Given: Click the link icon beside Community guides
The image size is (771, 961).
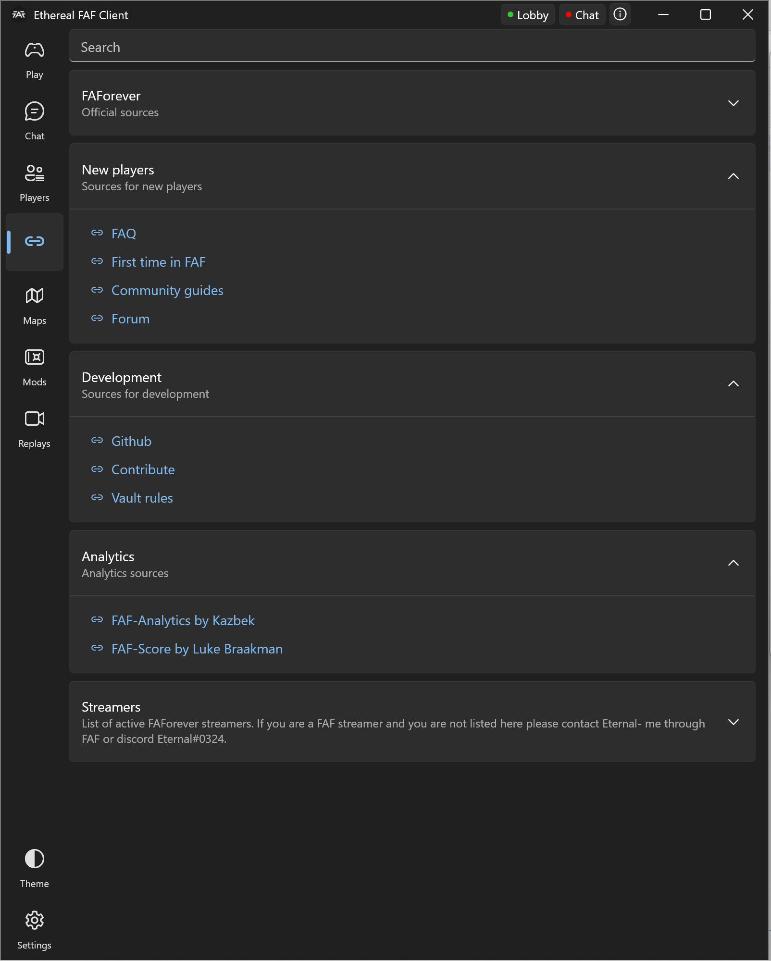Looking at the screenshot, I should click(x=97, y=290).
